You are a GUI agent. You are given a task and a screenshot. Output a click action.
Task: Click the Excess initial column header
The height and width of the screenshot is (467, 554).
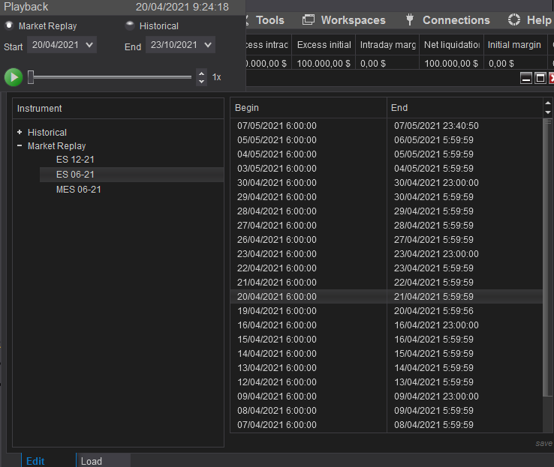click(x=324, y=45)
